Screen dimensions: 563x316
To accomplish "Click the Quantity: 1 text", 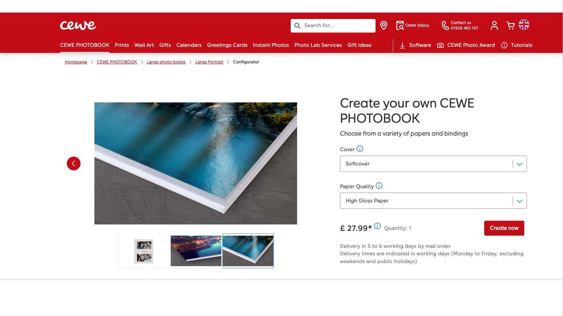I will click(398, 228).
